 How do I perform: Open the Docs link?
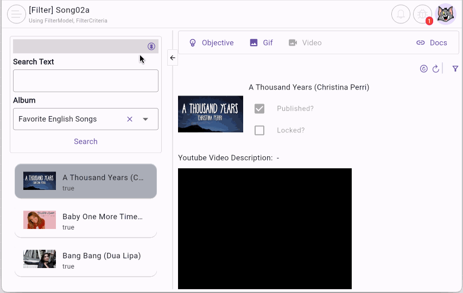(432, 43)
